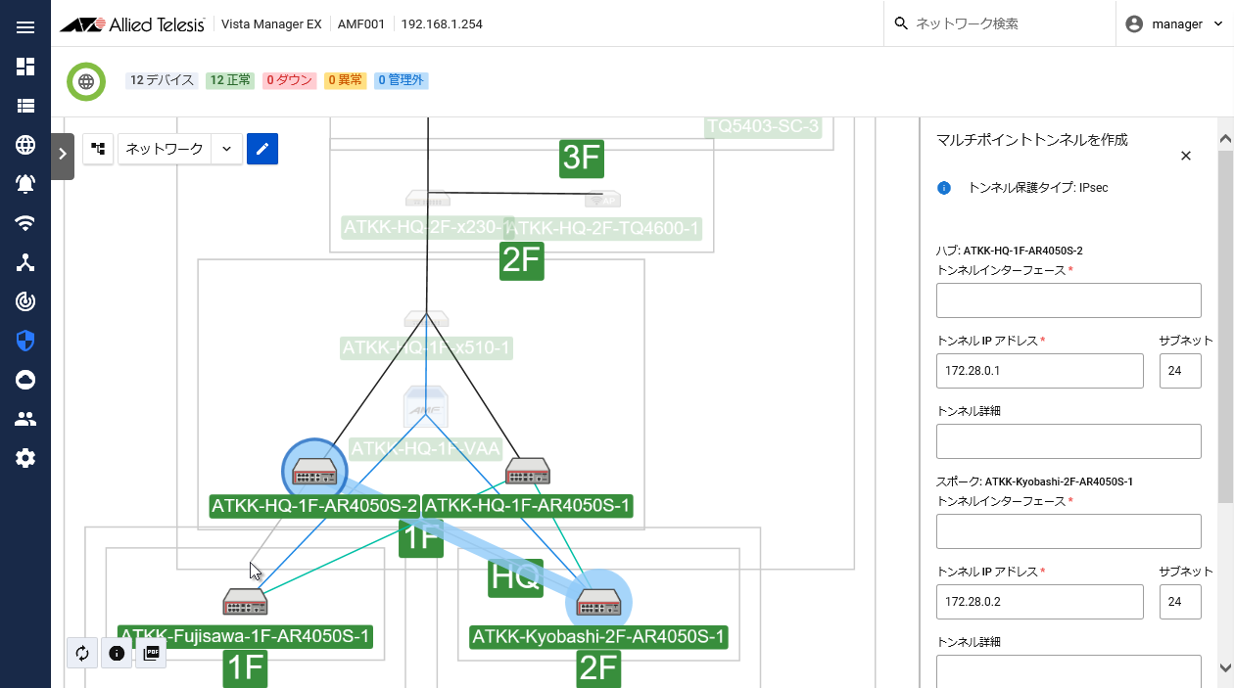1234x688 pixels.
Task: Toggle the tree view layout button
Action: click(98, 149)
